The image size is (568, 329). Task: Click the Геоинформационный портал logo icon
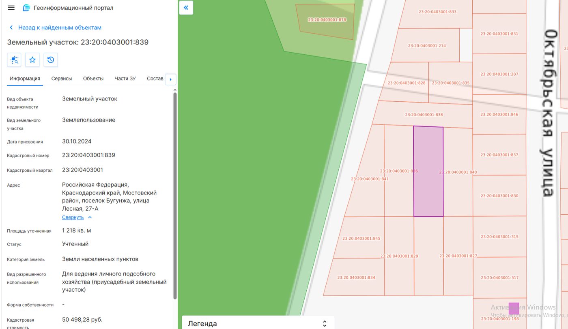pyautogui.click(x=27, y=8)
